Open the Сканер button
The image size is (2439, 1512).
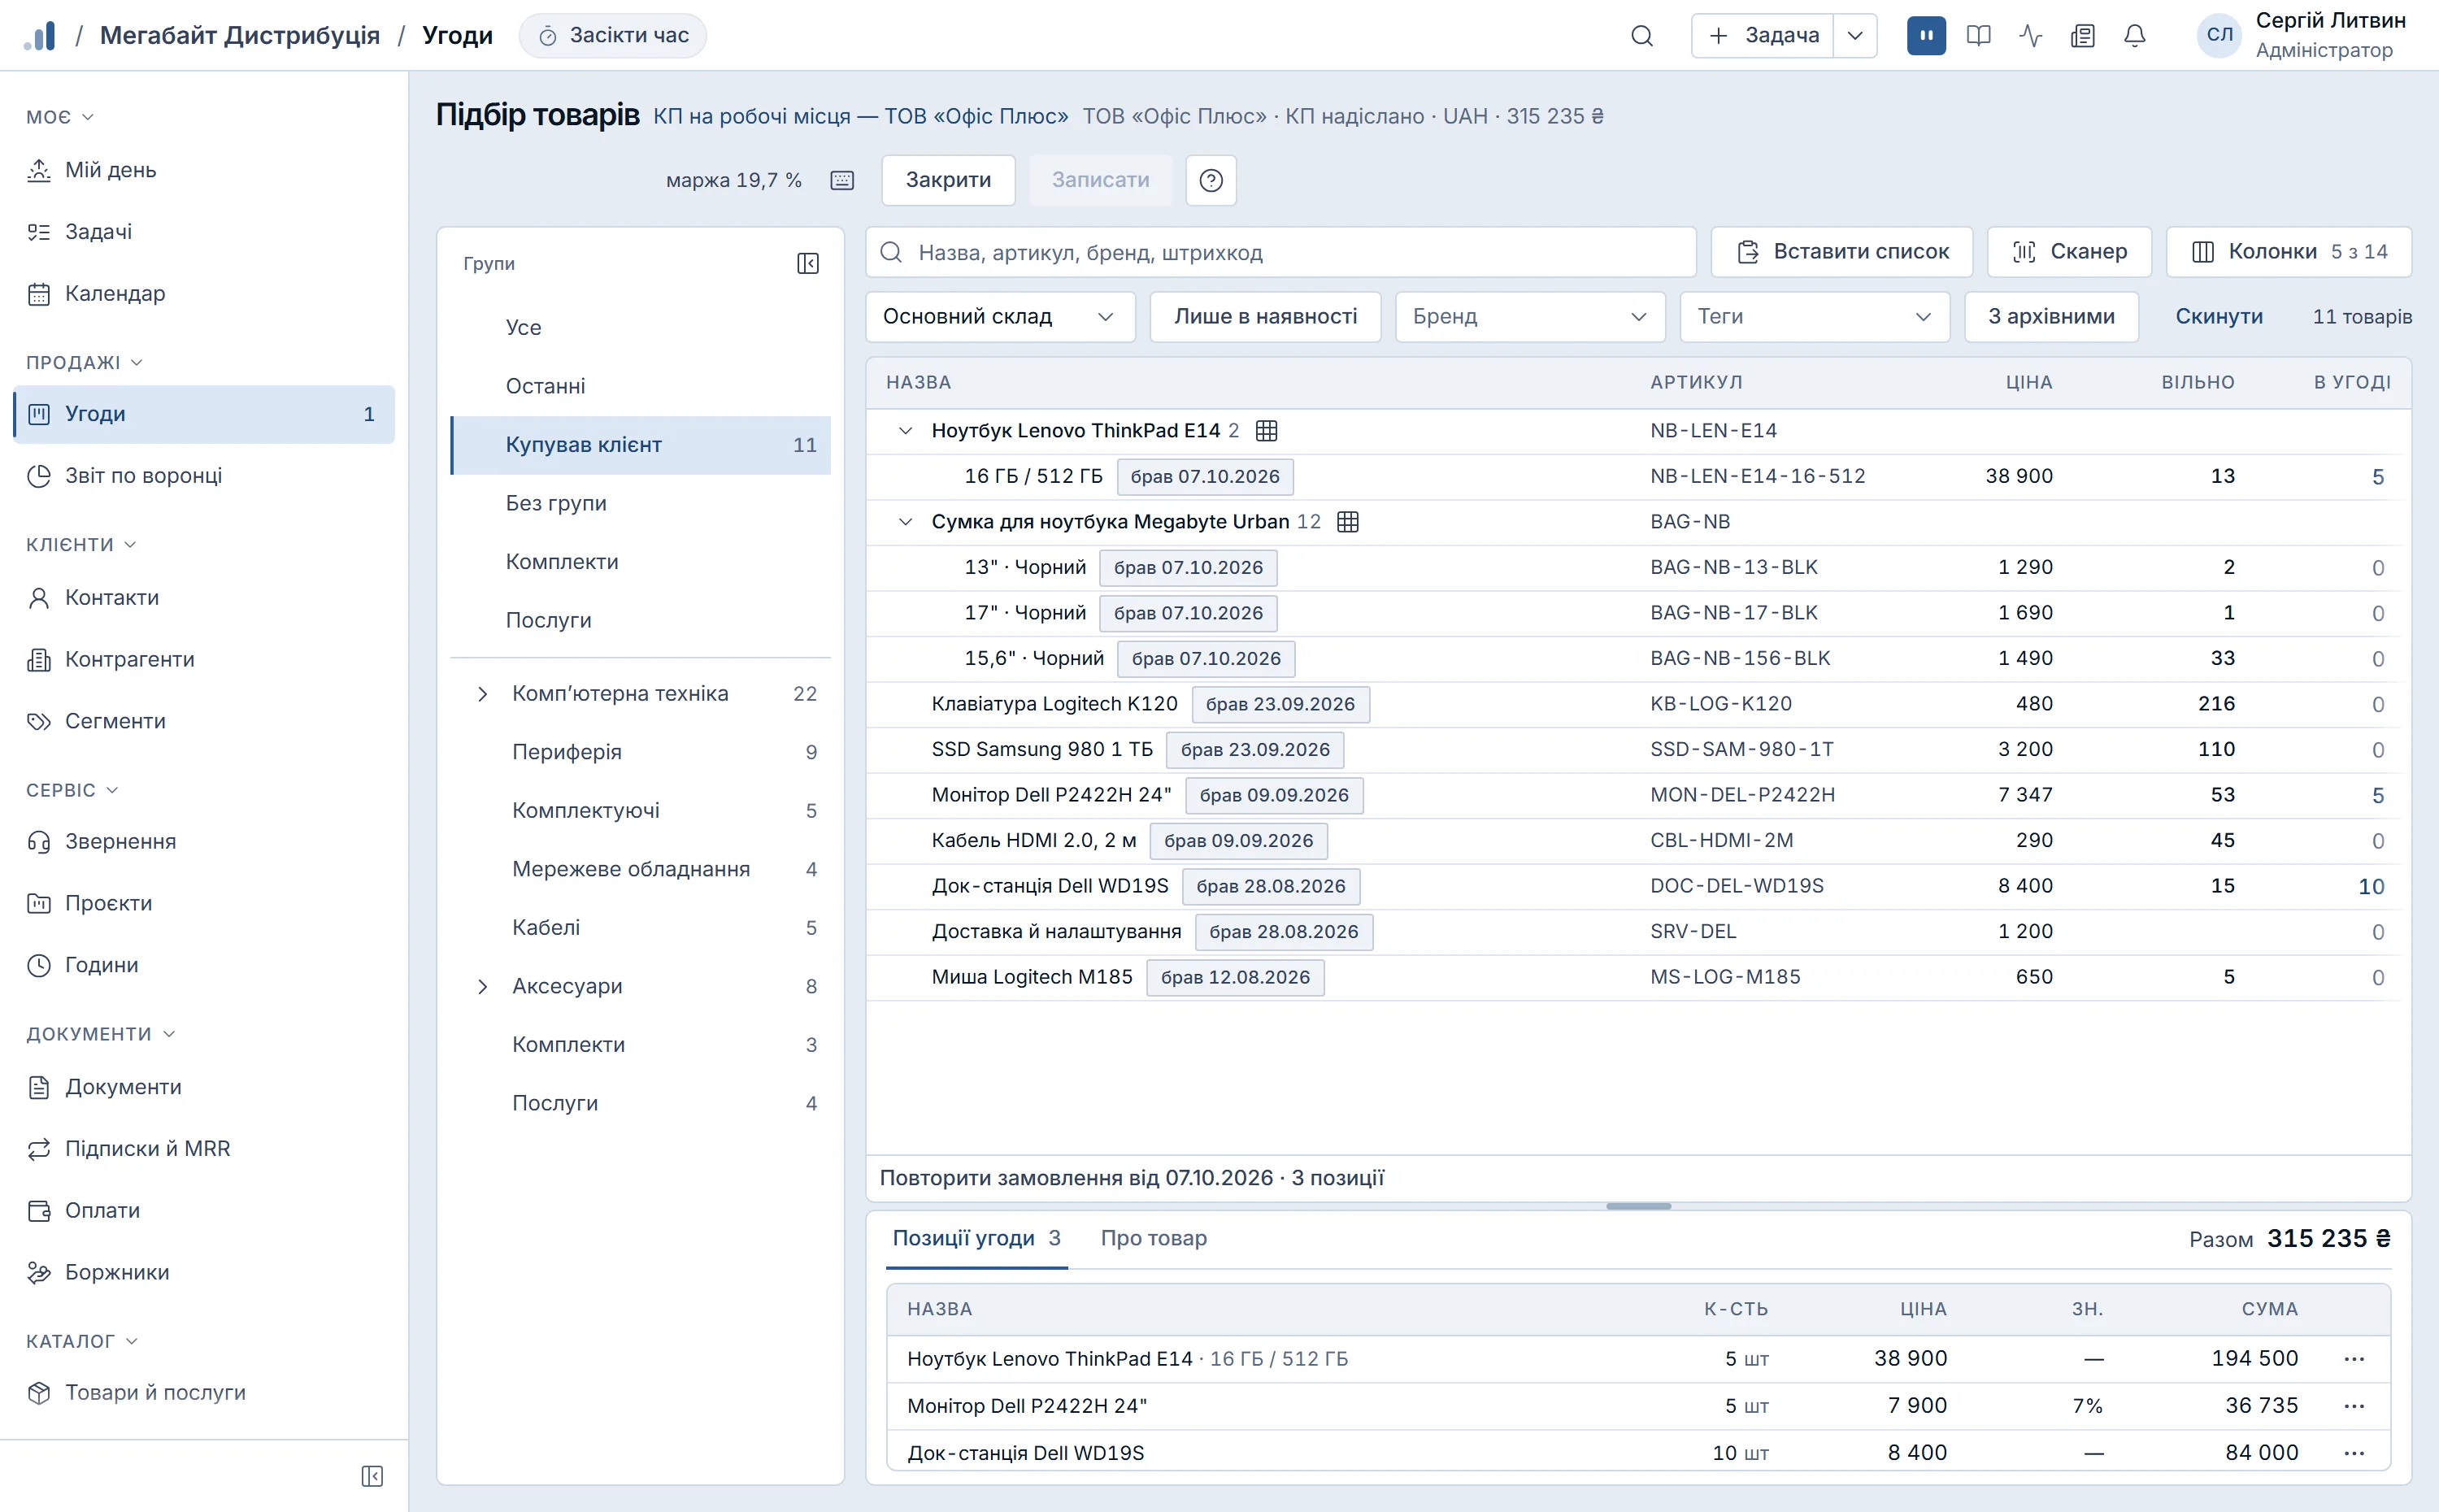coord(2068,252)
